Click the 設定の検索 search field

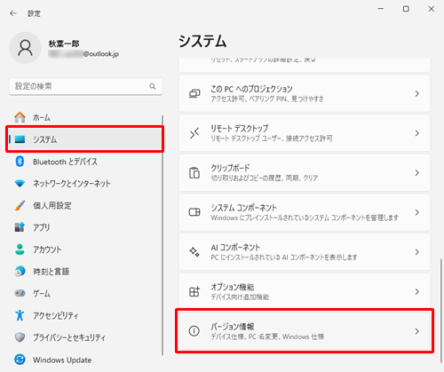click(86, 86)
